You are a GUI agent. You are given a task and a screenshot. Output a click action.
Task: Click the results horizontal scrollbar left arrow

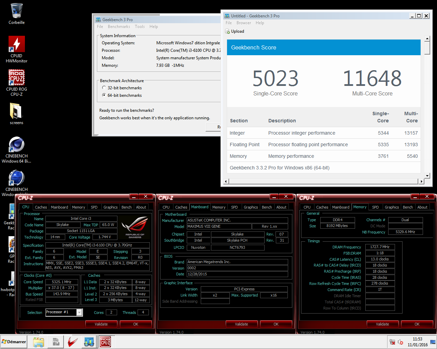226,181
